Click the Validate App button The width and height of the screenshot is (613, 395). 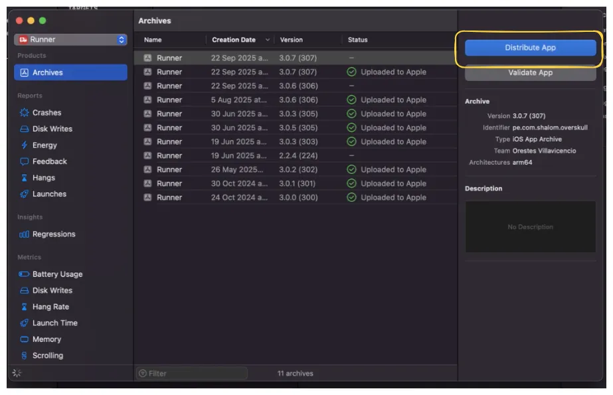(530, 73)
